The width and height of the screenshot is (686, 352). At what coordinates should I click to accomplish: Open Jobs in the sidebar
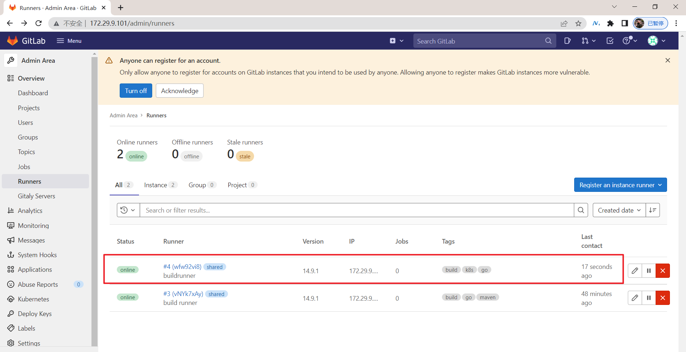coord(24,167)
